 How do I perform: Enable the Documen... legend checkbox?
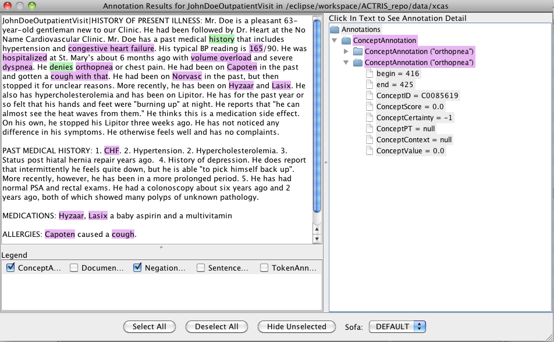[74, 268]
